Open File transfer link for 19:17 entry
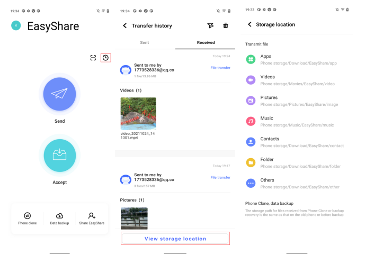This screenshot has height=264, width=383. [x=220, y=177]
